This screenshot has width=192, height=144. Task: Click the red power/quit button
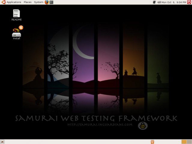(189, 2)
